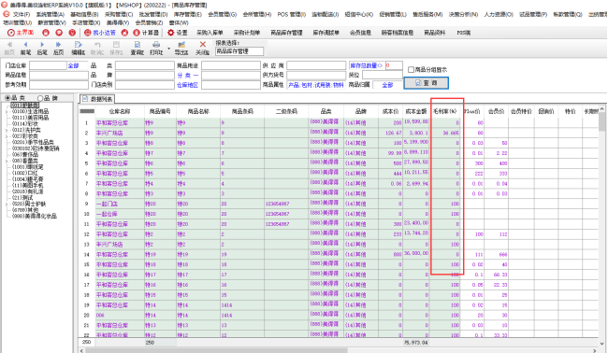Image resolution: width=608 pixels, height=353 pixels.
Task: Open the 主界面 home icon
Action: pos(11,33)
